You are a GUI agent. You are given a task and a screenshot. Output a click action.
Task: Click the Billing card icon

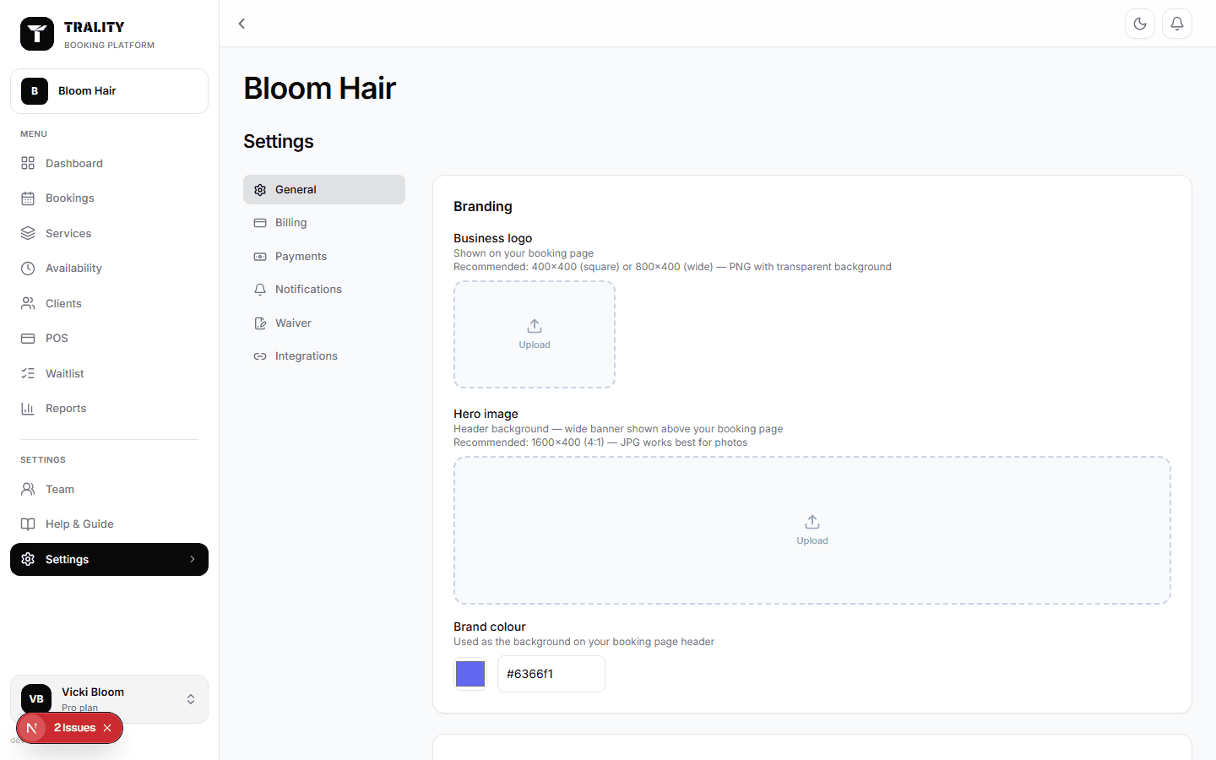[x=260, y=223]
